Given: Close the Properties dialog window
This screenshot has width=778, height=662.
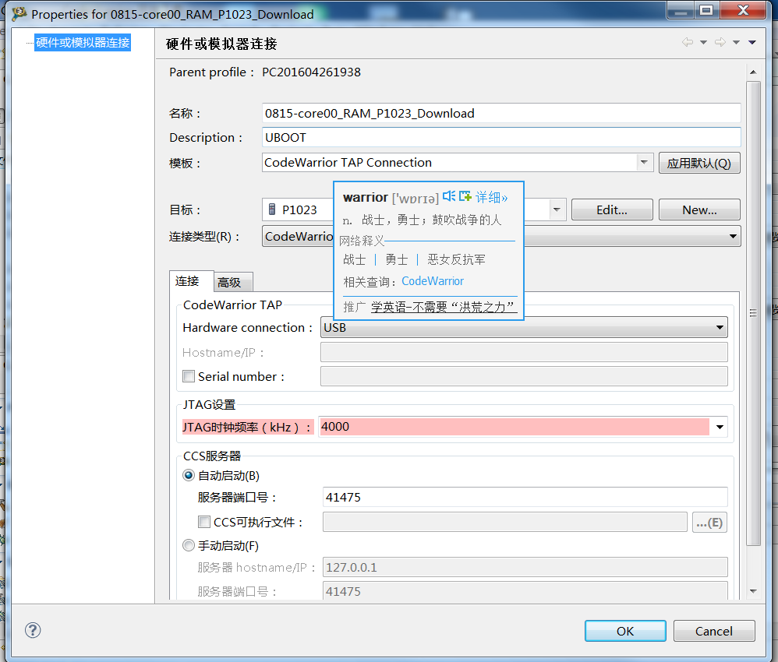Looking at the screenshot, I should [x=743, y=10].
